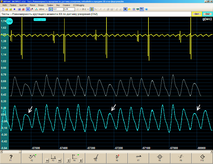
Task: Toggle the bold Ж toolbar button
Action: tap(125, 9)
